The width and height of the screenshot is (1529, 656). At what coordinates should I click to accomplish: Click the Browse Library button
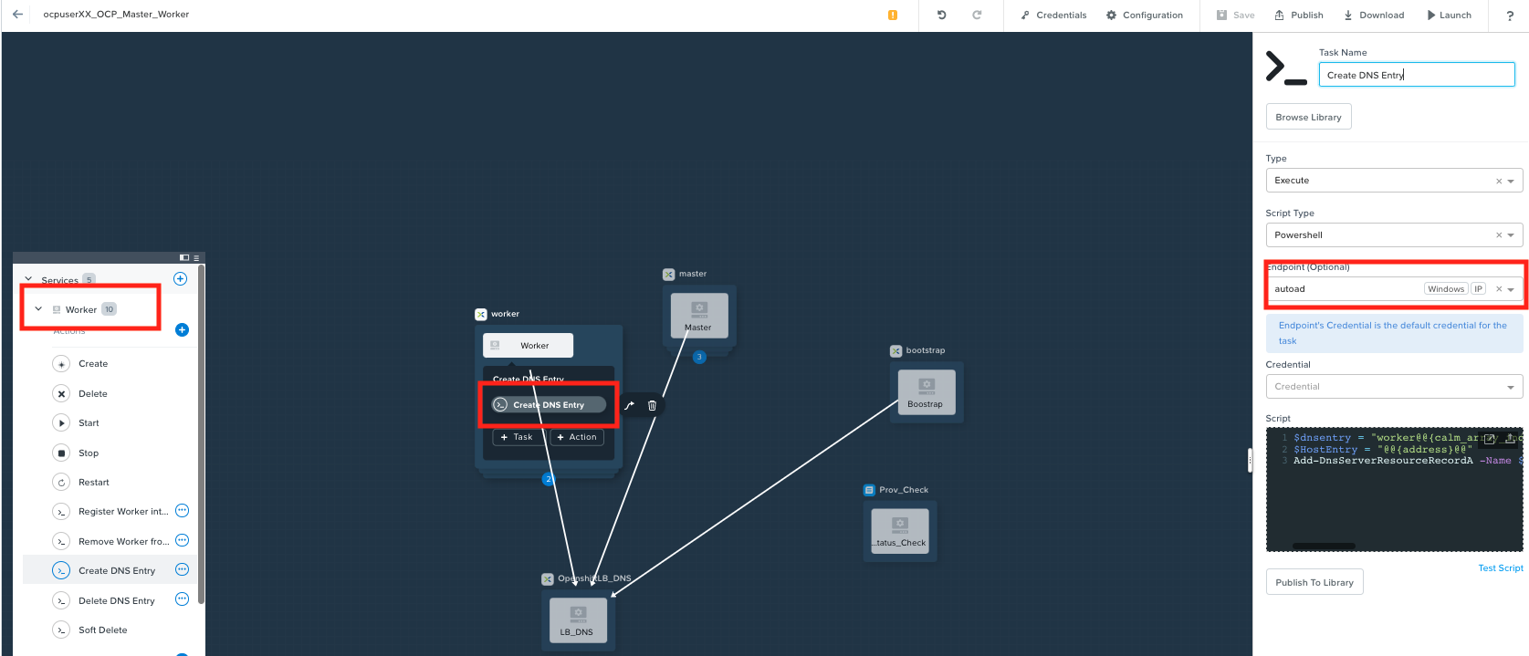pos(1308,117)
